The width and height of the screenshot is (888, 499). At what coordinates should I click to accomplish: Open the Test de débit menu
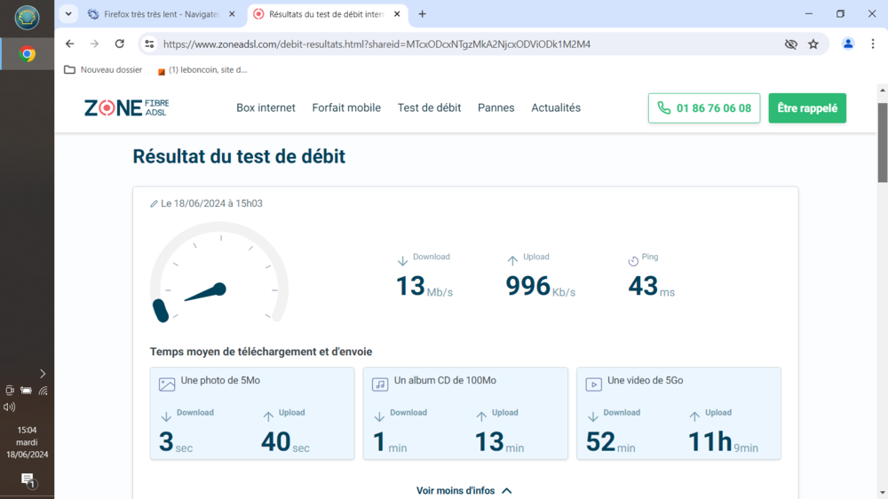coord(429,107)
